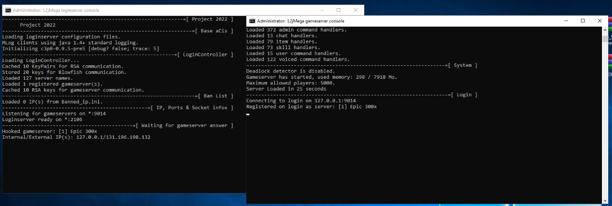Viewport: 612px width, 206px height.
Task: Minimize the L2jMega gameserver console
Action: [x=565, y=21]
